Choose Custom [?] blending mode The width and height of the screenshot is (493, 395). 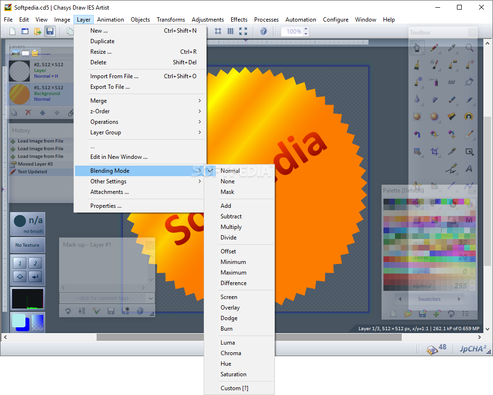click(x=239, y=388)
